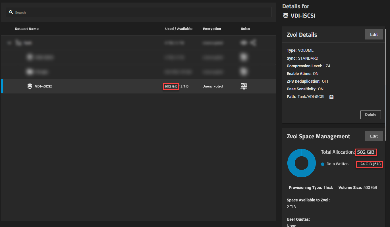Sort by Dataset Name column header

point(27,29)
